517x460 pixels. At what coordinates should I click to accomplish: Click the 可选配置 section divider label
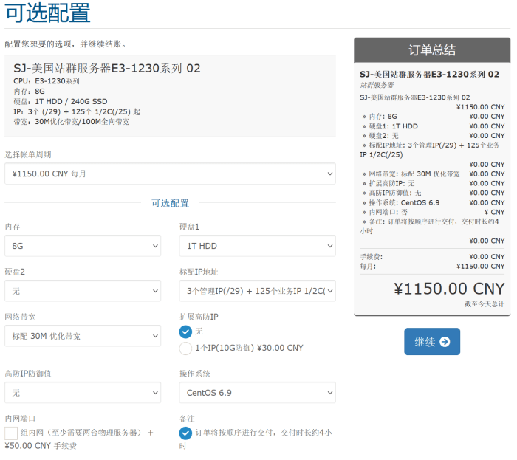(x=170, y=203)
